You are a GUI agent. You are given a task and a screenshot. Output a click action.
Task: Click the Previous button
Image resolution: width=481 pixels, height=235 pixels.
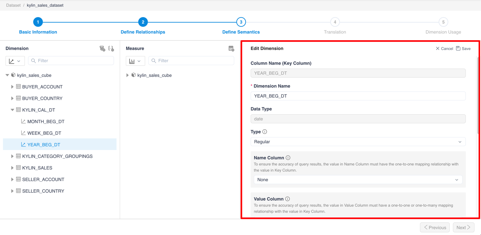tap(435, 228)
